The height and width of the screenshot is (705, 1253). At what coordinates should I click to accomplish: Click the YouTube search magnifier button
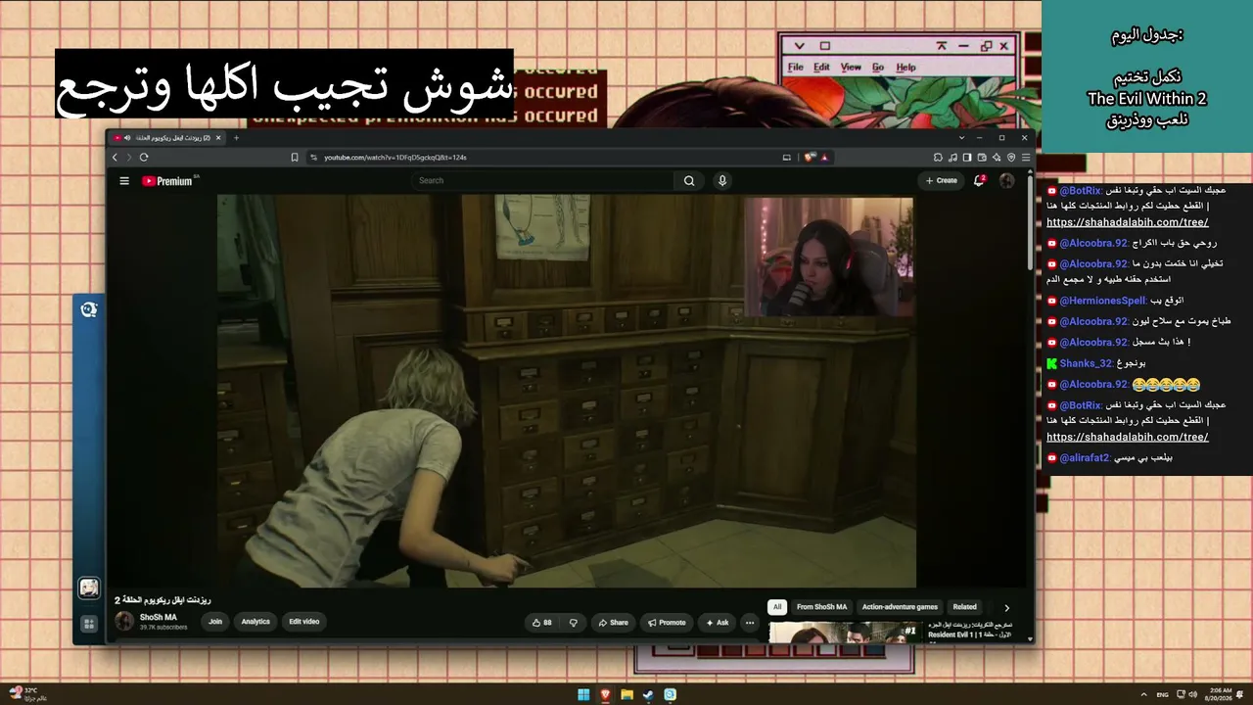pos(689,181)
